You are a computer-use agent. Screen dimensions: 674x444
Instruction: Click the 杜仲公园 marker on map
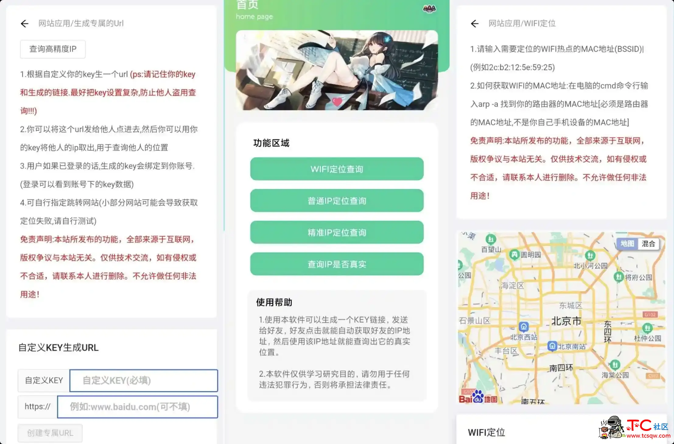tap(647, 328)
